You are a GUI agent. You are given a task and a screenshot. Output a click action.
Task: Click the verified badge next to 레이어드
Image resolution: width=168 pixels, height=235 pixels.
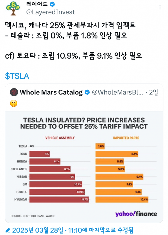click(52, 4)
